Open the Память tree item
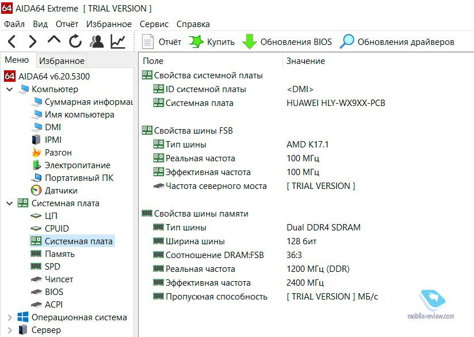 pyautogui.click(x=52, y=254)
